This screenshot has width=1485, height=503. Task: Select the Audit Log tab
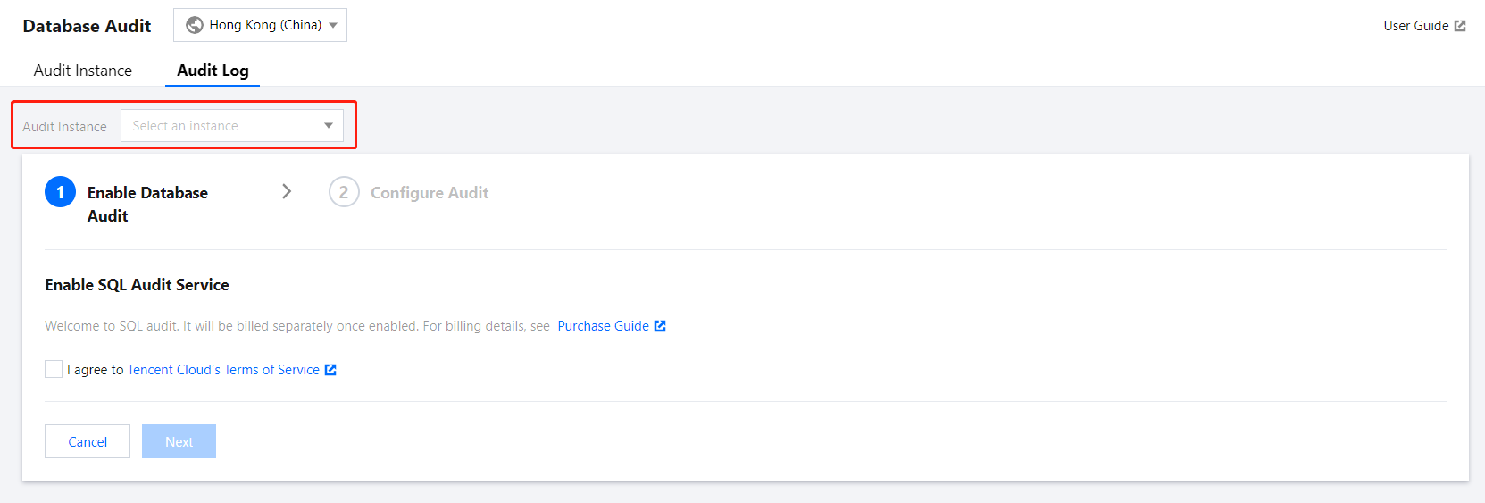[213, 71]
